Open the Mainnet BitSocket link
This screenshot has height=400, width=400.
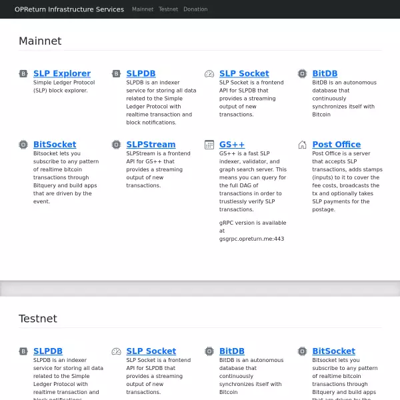coord(55,145)
